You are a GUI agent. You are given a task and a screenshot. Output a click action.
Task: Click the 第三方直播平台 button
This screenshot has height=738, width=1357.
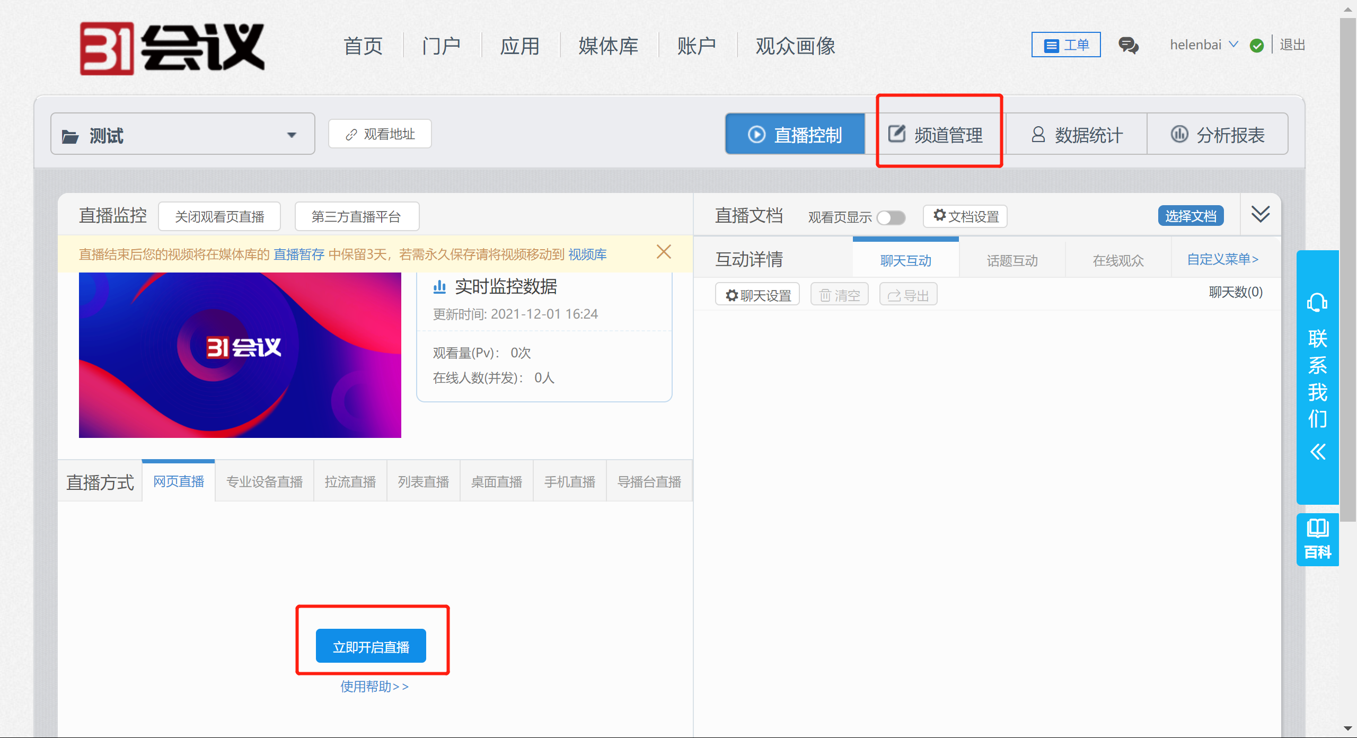tap(357, 216)
